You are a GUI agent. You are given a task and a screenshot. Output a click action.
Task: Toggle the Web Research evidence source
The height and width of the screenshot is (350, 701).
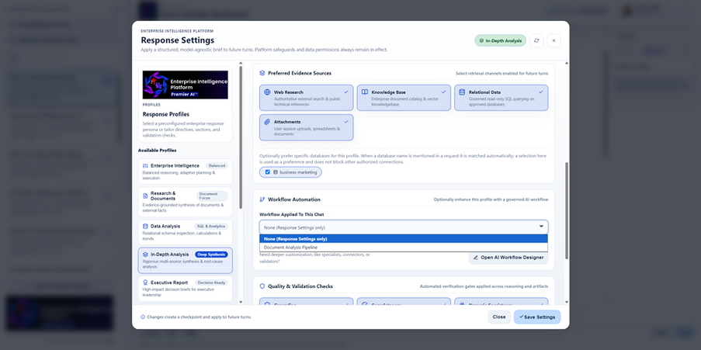pyautogui.click(x=306, y=98)
